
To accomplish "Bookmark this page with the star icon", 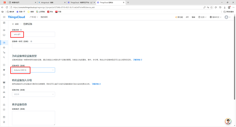I will pyautogui.click(x=211, y=7).
